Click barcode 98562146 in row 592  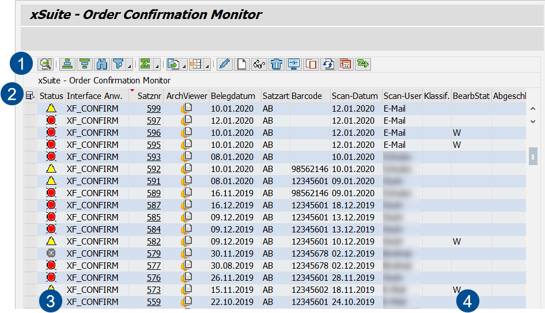click(310, 169)
